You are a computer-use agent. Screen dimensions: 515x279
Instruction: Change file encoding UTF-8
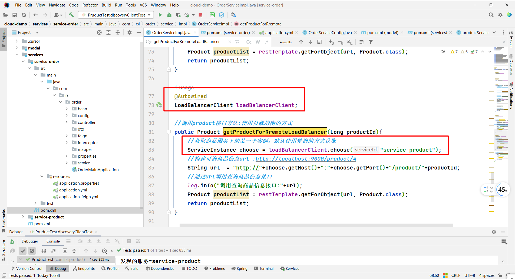point(470,275)
